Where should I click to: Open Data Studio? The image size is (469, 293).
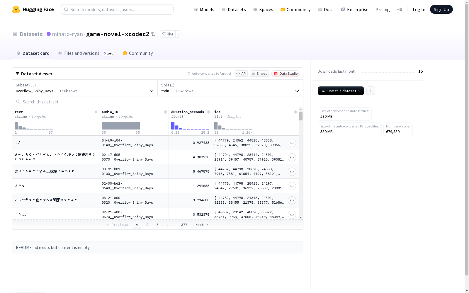pyautogui.click(x=286, y=74)
